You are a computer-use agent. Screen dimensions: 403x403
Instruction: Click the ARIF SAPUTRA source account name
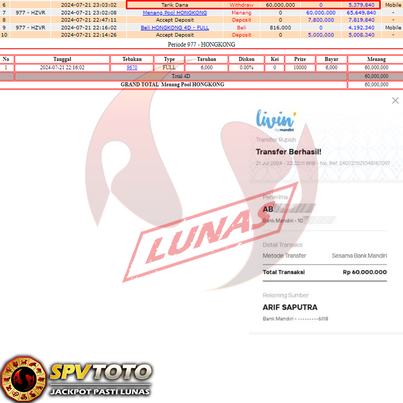[290, 307]
